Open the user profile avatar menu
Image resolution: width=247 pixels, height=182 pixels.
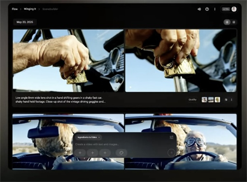click(x=234, y=9)
